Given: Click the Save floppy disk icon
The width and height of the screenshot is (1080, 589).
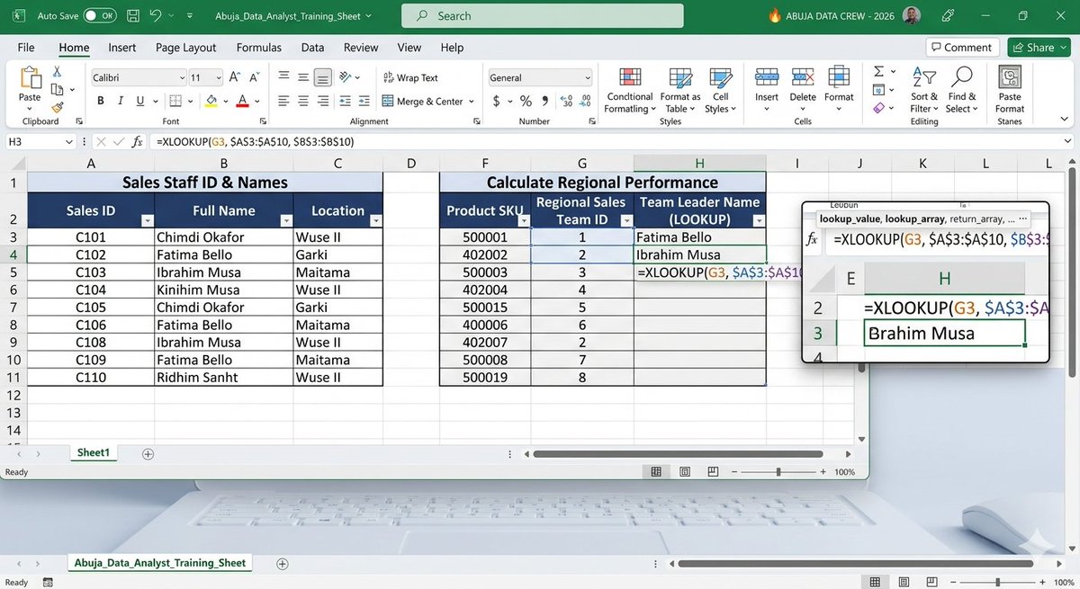Looking at the screenshot, I should [x=132, y=15].
